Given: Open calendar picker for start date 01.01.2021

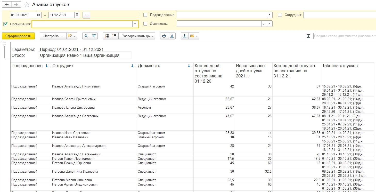Looking at the screenshot, I should [39, 15].
